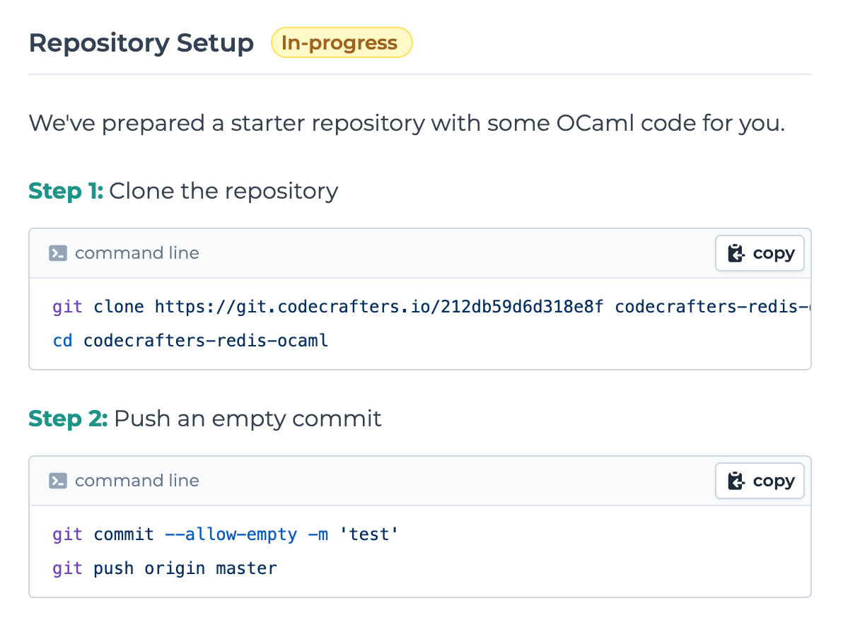Click the terminal icon in Step 1 command block
Viewport: 843px width, 632px height.
[x=59, y=252]
